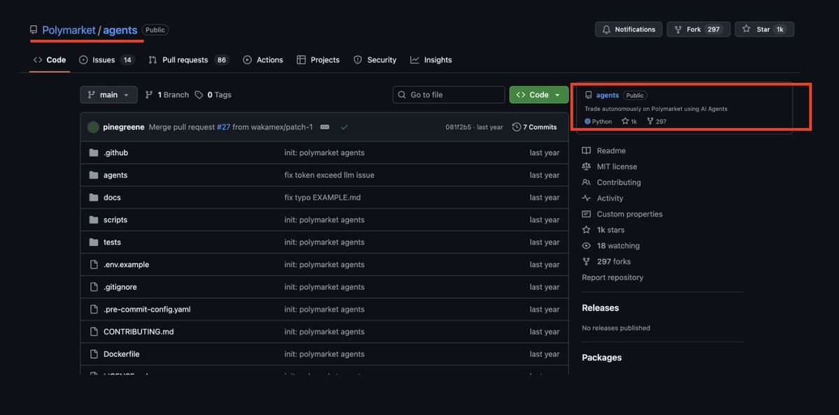
Task: Open the Releases heading link
Action: coord(601,308)
